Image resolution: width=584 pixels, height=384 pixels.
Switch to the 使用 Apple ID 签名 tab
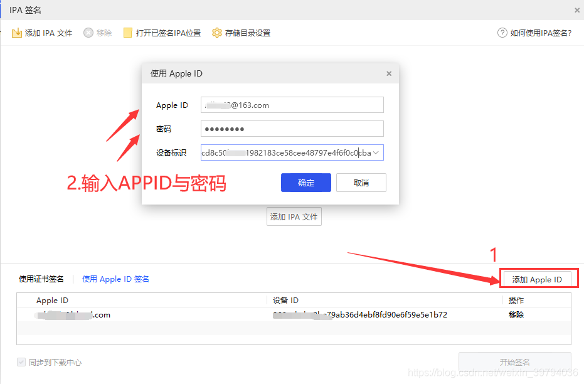tap(115, 279)
